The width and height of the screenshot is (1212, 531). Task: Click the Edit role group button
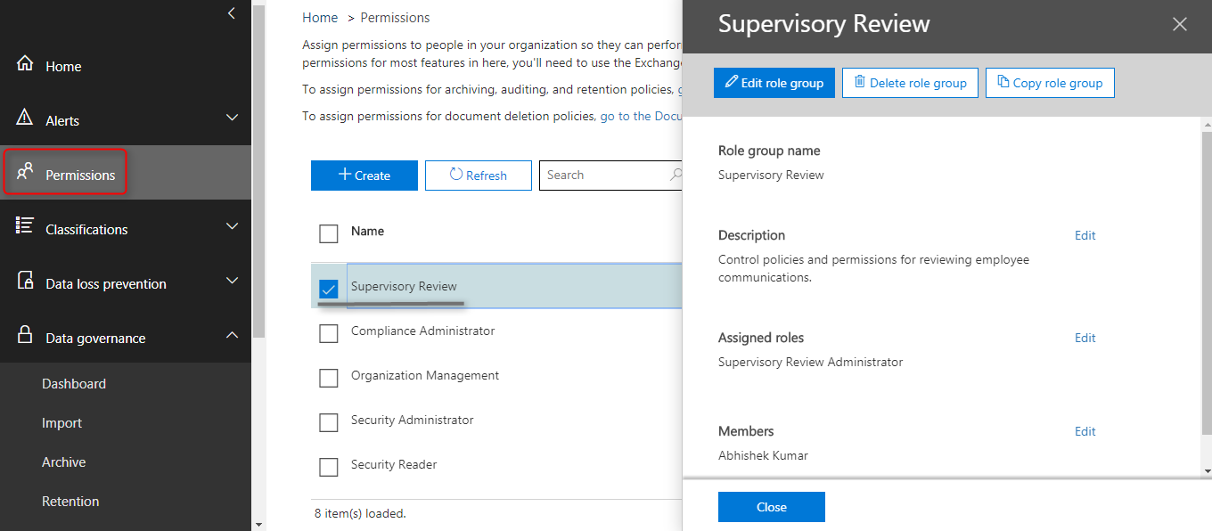click(774, 83)
